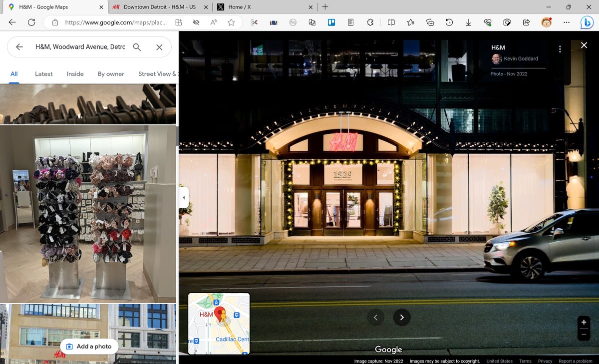
Task: Select the Street View tab
Action: (x=157, y=74)
